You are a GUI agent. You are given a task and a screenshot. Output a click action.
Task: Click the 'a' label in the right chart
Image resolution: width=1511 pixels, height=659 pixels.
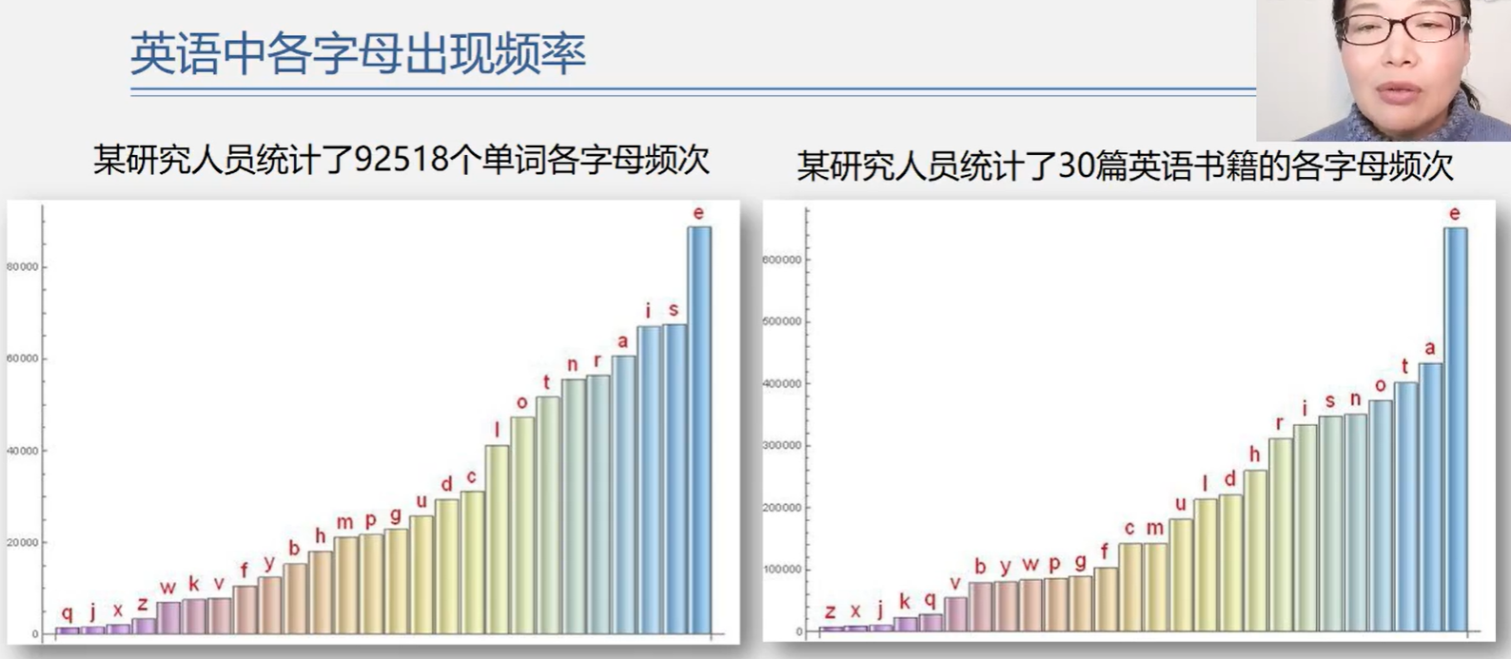coord(1429,348)
